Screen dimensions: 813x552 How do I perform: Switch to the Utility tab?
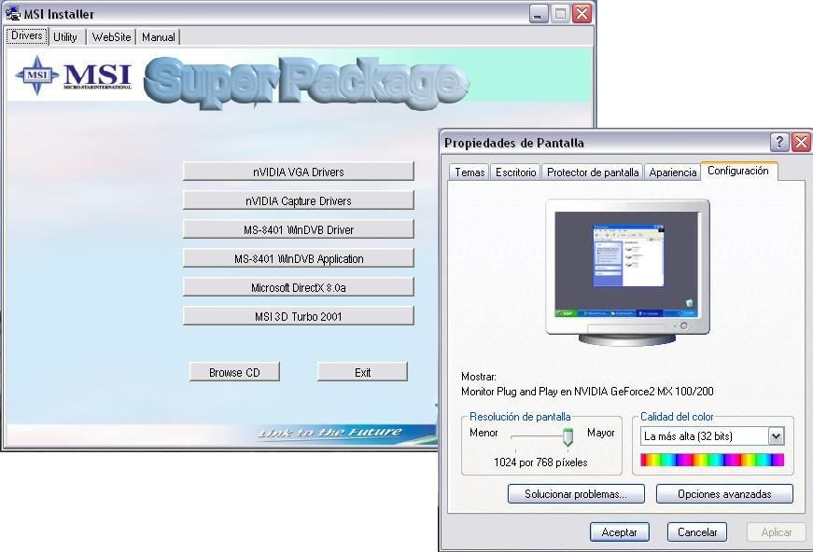pos(66,36)
